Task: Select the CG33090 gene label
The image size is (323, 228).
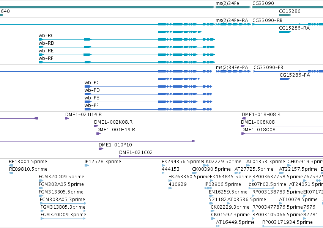Action: [x=263, y=3]
